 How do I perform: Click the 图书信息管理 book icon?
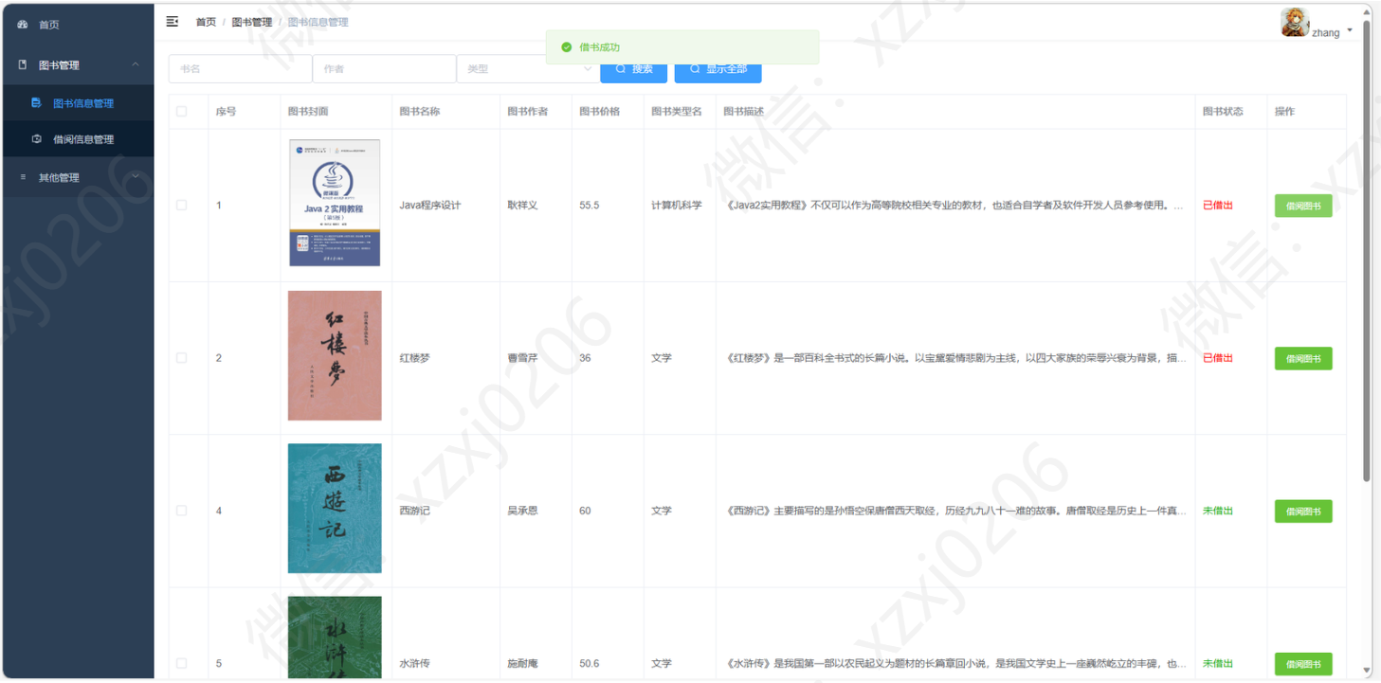pos(37,102)
